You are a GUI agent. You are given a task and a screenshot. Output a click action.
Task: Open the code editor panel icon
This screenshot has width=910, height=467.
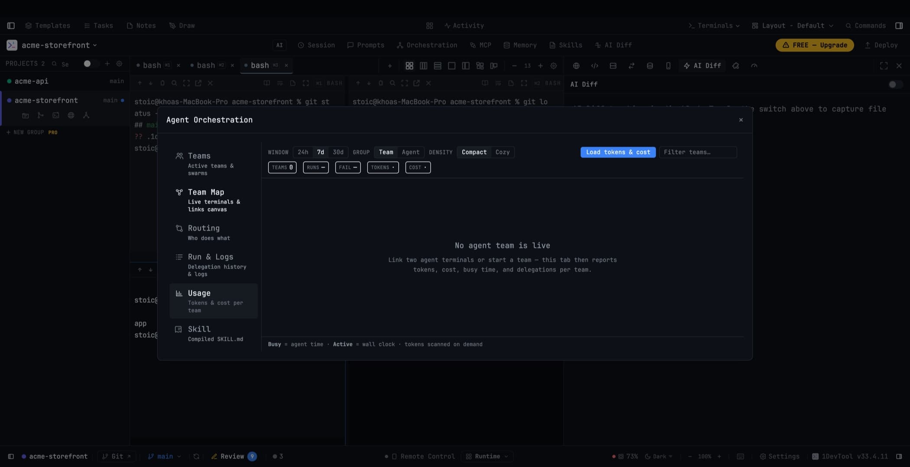coord(595,66)
